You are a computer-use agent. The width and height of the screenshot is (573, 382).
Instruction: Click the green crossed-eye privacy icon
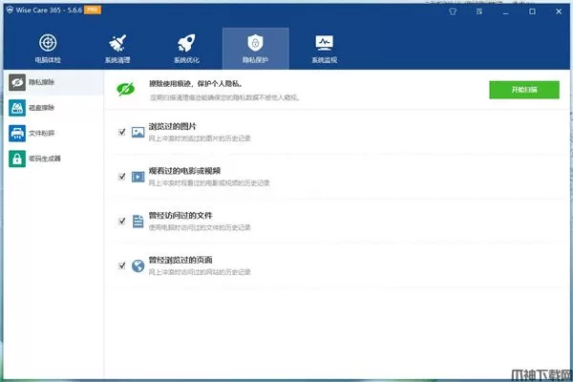(125, 89)
